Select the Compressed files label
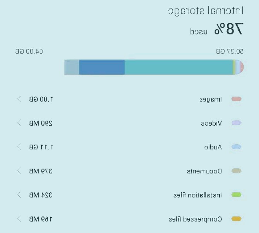This screenshot has width=259, height=233. coord(195,219)
